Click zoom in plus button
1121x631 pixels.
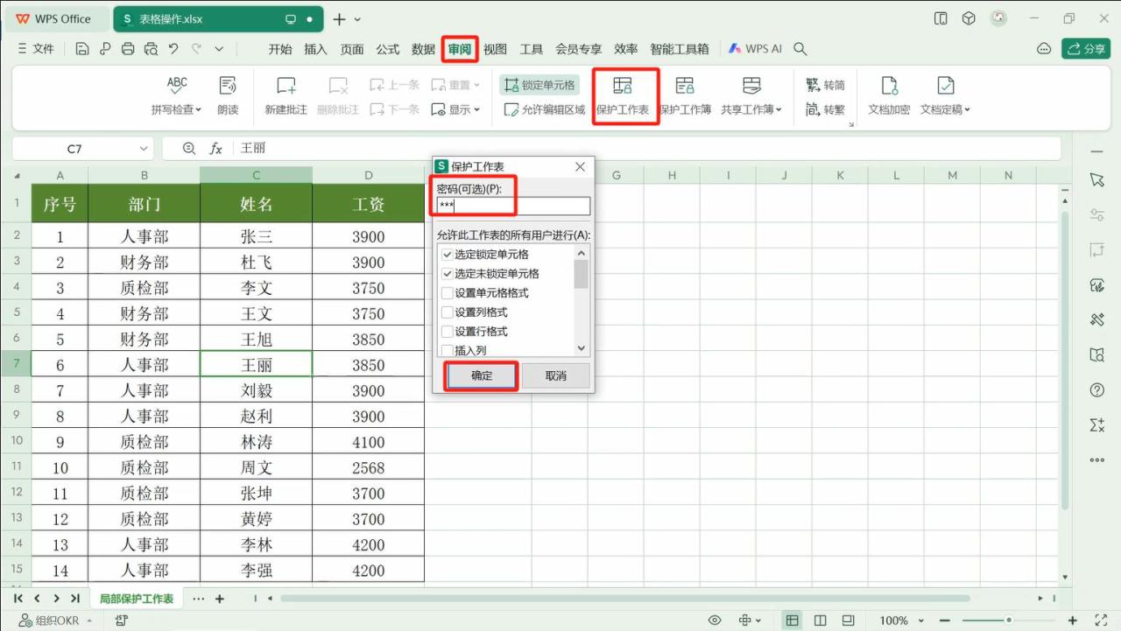coord(1073,620)
